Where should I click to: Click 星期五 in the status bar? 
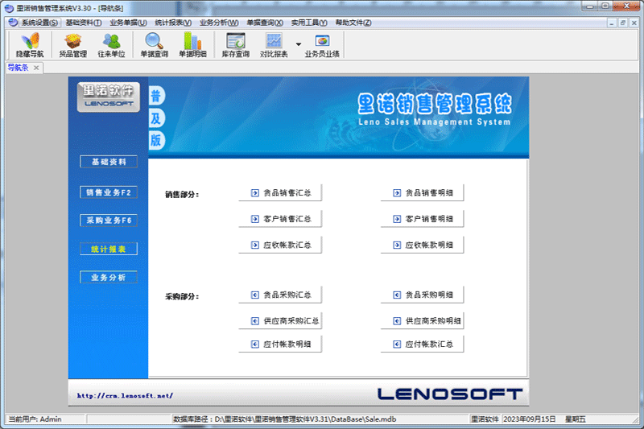point(576,419)
